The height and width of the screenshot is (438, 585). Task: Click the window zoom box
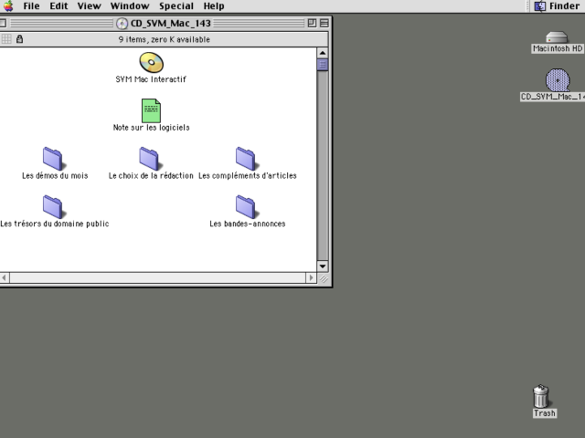click(312, 23)
